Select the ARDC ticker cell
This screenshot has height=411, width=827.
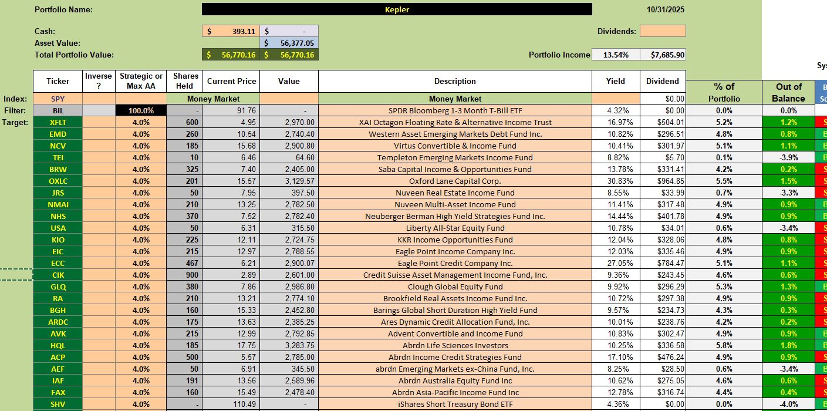[x=58, y=322]
